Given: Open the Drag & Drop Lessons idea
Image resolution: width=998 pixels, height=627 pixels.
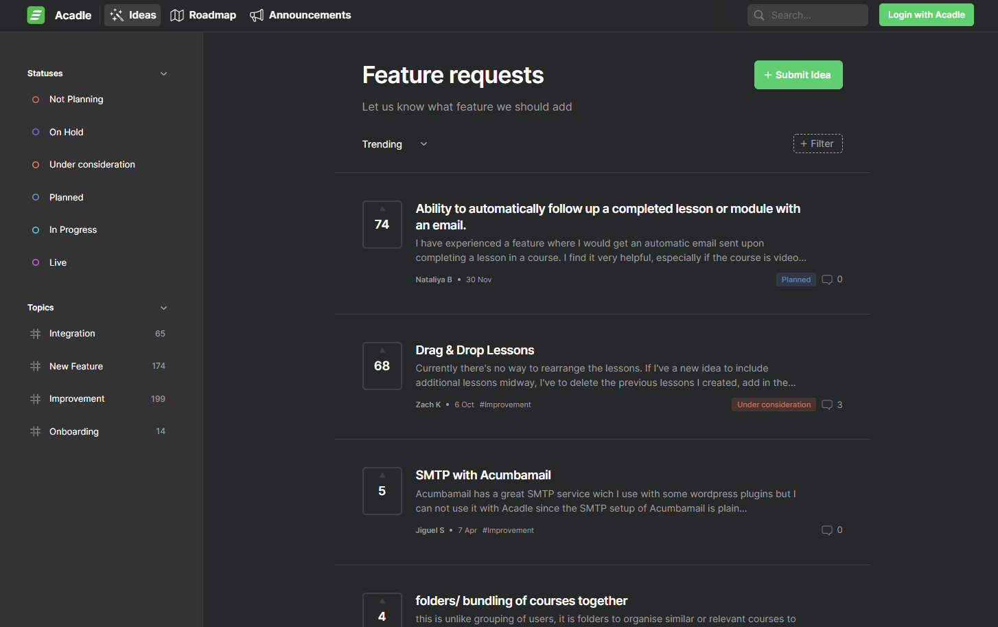Looking at the screenshot, I should 475,350.
